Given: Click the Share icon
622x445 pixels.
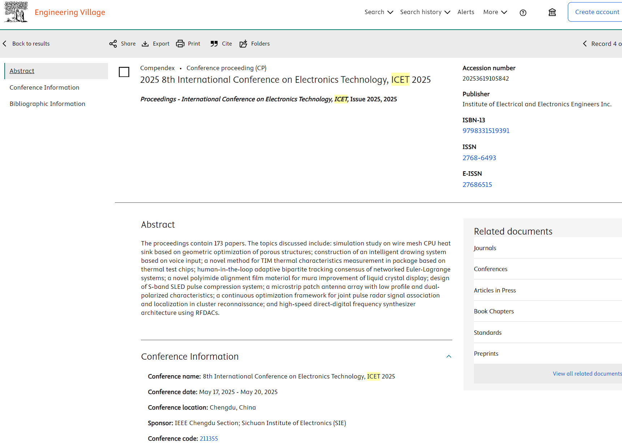Looking at the screenshot, I should (113, 44).
